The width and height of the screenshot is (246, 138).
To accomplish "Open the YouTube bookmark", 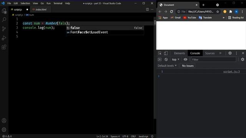I will 189,18.
